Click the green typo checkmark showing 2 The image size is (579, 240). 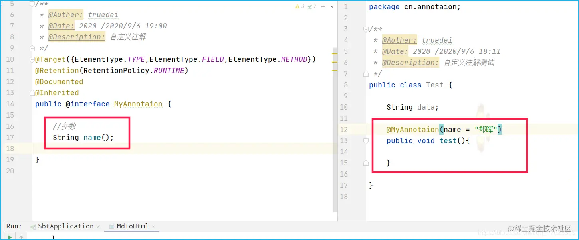pos(312,6)
